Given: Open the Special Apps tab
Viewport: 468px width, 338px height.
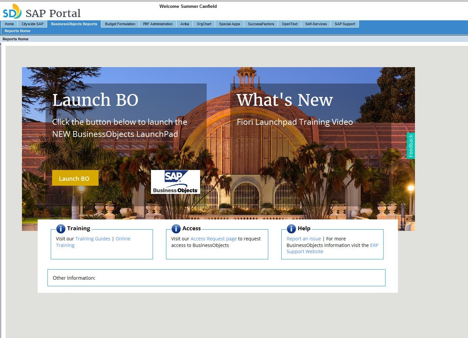Looking at the screenshot, I should coord(230,24).
